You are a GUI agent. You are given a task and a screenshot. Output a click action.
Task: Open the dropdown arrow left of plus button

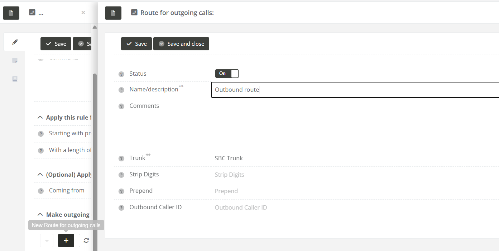[x=47, y=241]
